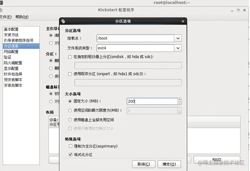
Task: Select 安装方法 in the sidebar
Action: [21, 35]
